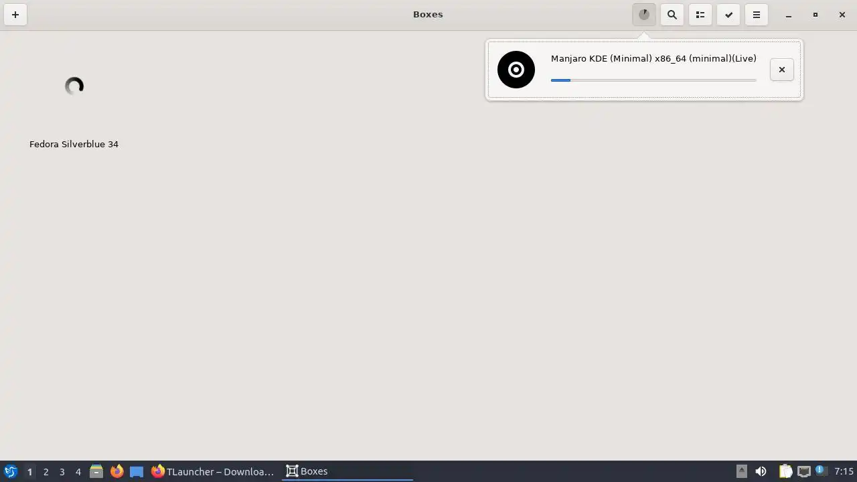Open the Fedora Silverblue 34 box thumbnail
This screenshot has width=857, height=482.
(74, 86)
